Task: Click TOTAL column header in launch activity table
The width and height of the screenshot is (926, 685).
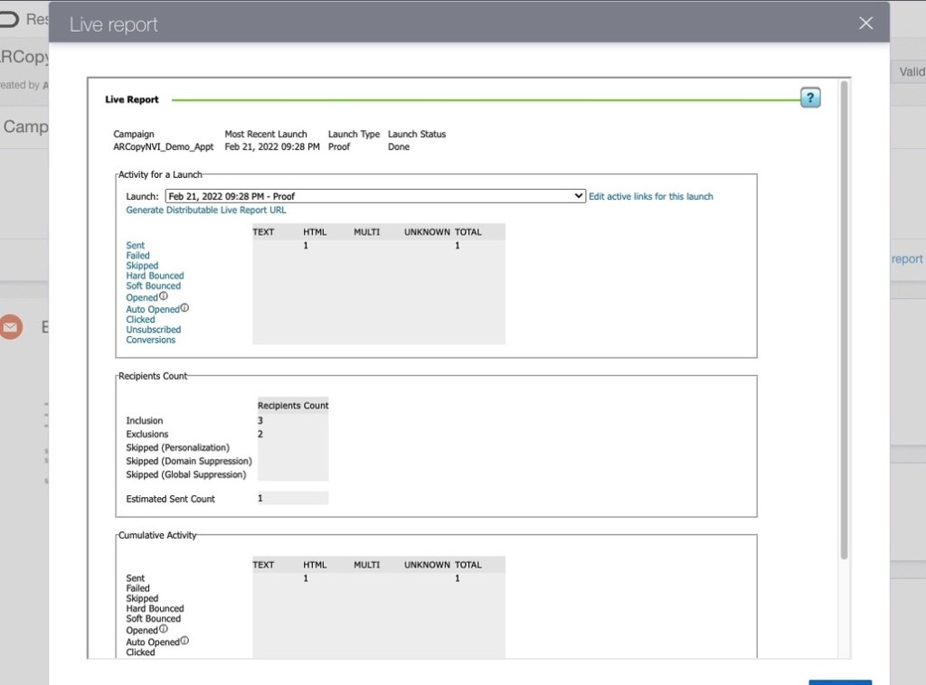Action: click(x=468, y=232)
